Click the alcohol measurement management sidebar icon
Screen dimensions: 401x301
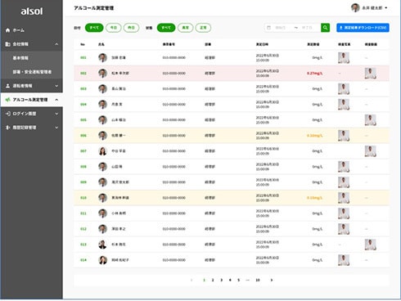click(8, 100)
